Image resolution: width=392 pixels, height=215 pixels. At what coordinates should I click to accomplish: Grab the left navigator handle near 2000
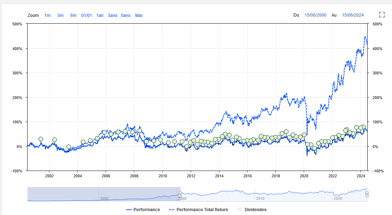(x=180, y=194)
